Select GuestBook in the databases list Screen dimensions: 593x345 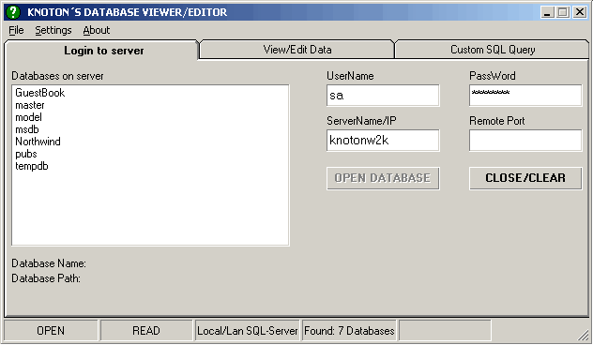click(x=40, y=93)
